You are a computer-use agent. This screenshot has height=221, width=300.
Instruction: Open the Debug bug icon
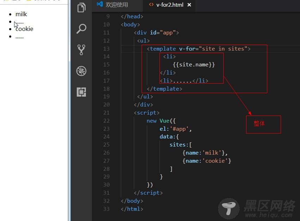[x=81, y=71]
